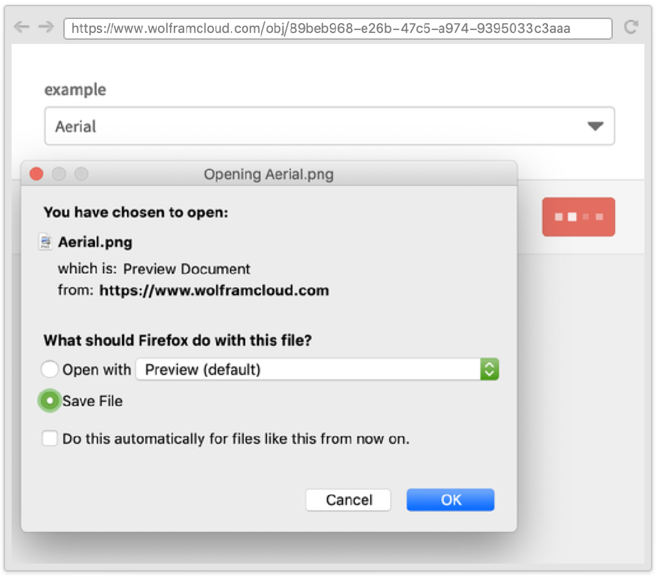This screenshot has height=577, width=656.
Task: Close the Opening Aerial.png dialog
Action: click(37, 174)
